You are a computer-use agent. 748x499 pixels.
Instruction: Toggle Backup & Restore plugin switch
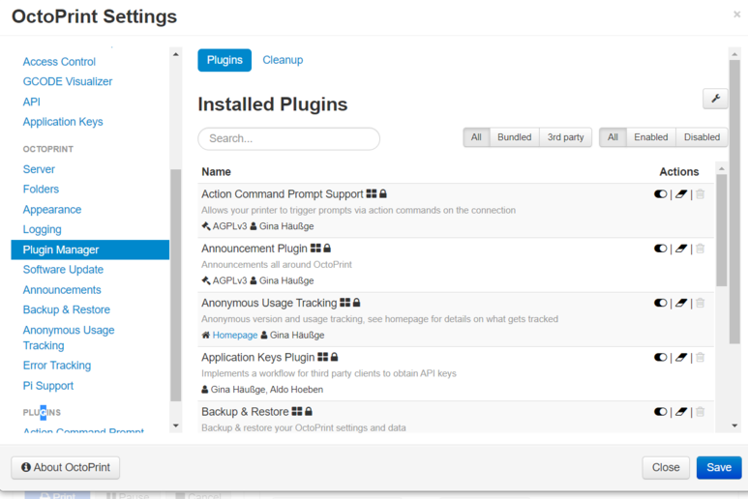click(x=660, y=411)
